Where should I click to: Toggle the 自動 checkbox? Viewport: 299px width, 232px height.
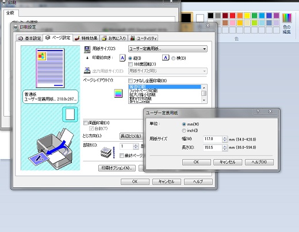point(91,129)
